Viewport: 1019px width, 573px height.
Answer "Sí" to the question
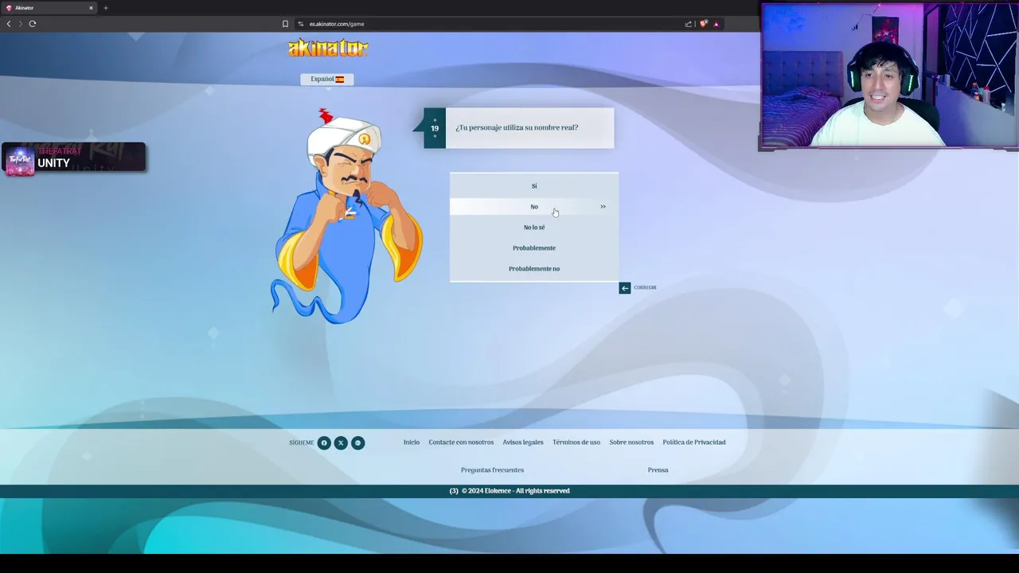tap(534, 186)
